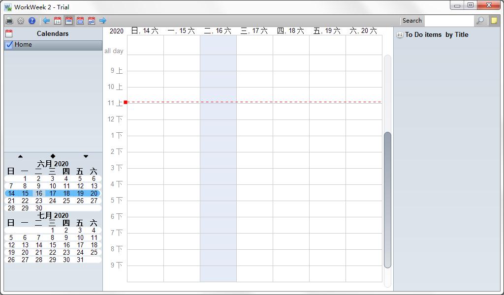Click the mini calendar up arrow
The image size is (504, 295).
(x=21, y=156)
